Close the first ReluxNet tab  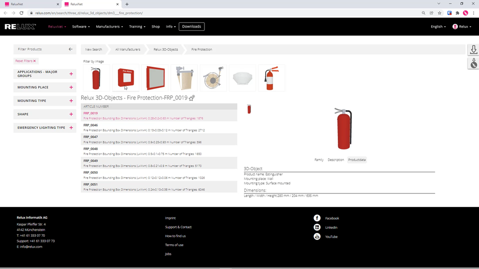point(58,4)
